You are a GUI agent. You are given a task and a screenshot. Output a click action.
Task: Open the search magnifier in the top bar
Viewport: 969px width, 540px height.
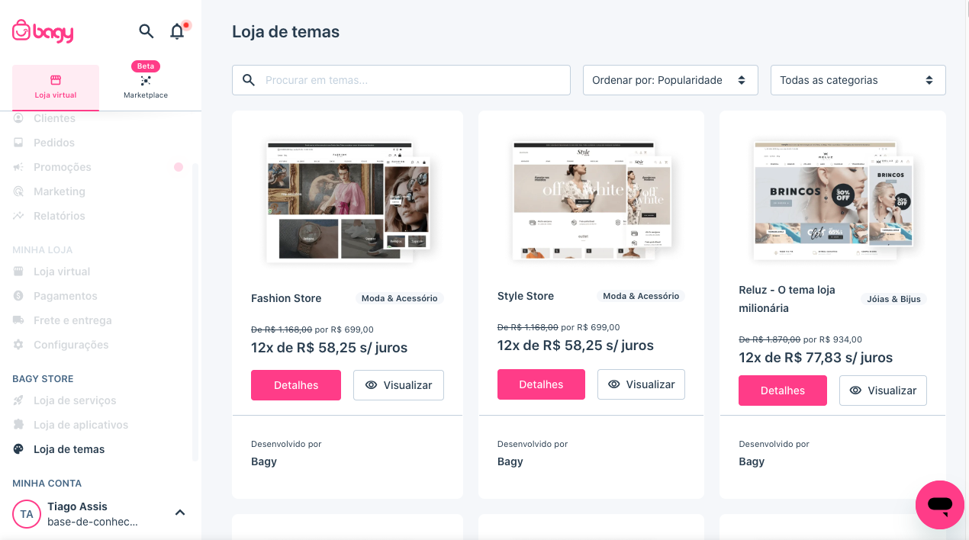[x=146, y=32]
